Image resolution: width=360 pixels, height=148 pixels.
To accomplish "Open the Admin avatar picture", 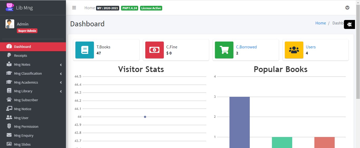I will point(10,24).
